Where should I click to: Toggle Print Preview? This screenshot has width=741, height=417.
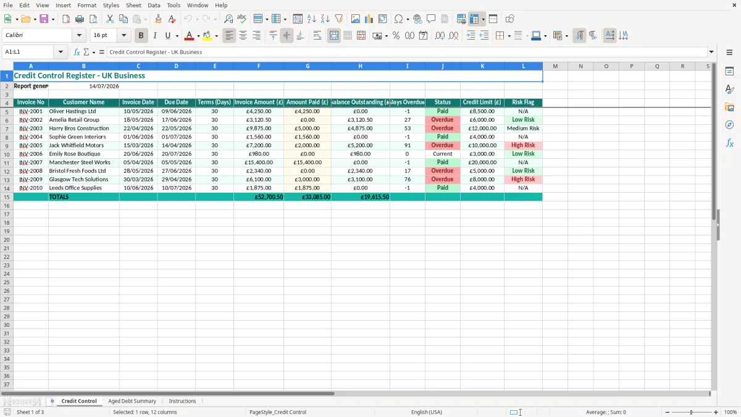[x=93, y=19]
